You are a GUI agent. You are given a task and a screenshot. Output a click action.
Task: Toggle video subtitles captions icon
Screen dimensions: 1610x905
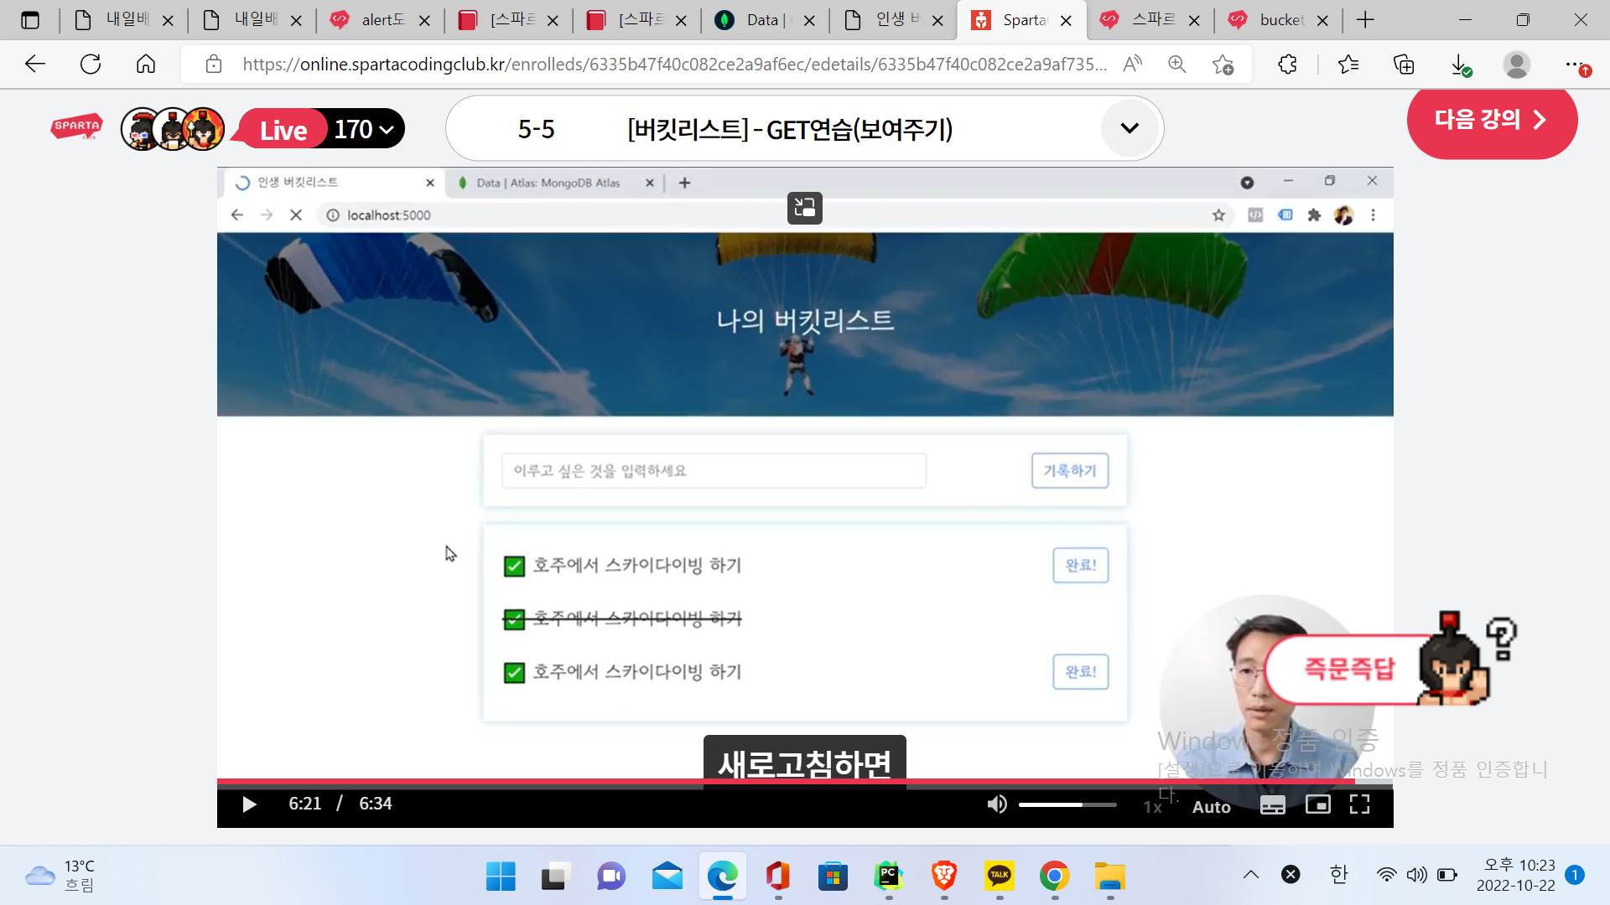coord(1272,805)
